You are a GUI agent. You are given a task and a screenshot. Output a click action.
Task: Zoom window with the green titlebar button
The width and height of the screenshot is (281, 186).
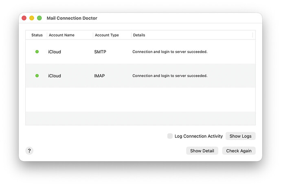pos(40,18)
